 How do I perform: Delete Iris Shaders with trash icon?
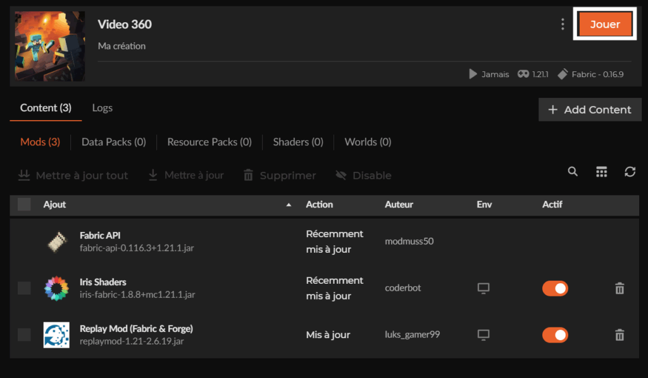click(620, 288)
